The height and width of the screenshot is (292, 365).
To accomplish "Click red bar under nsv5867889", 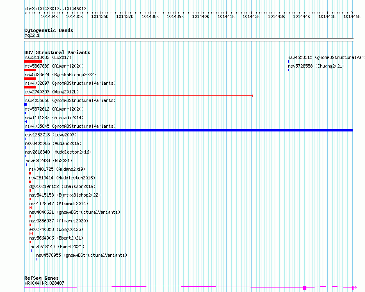I will point(30,70).
